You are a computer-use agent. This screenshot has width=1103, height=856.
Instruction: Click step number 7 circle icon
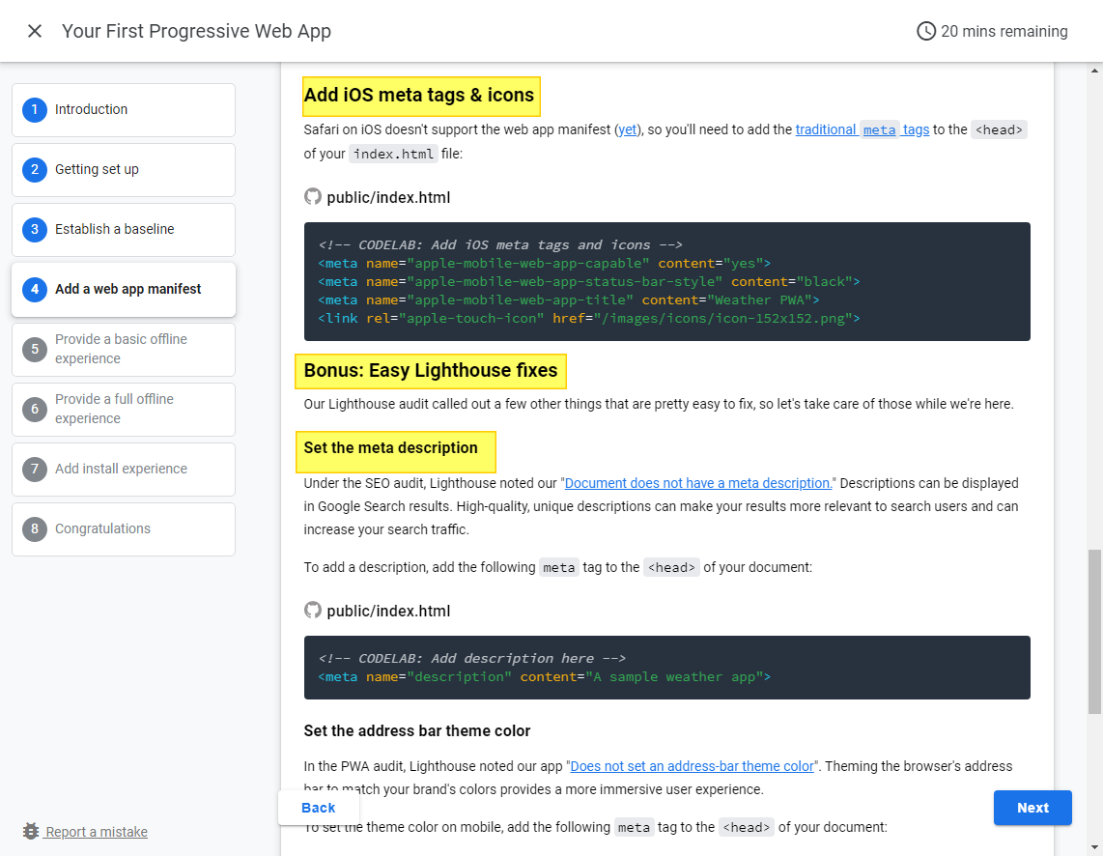35,469
